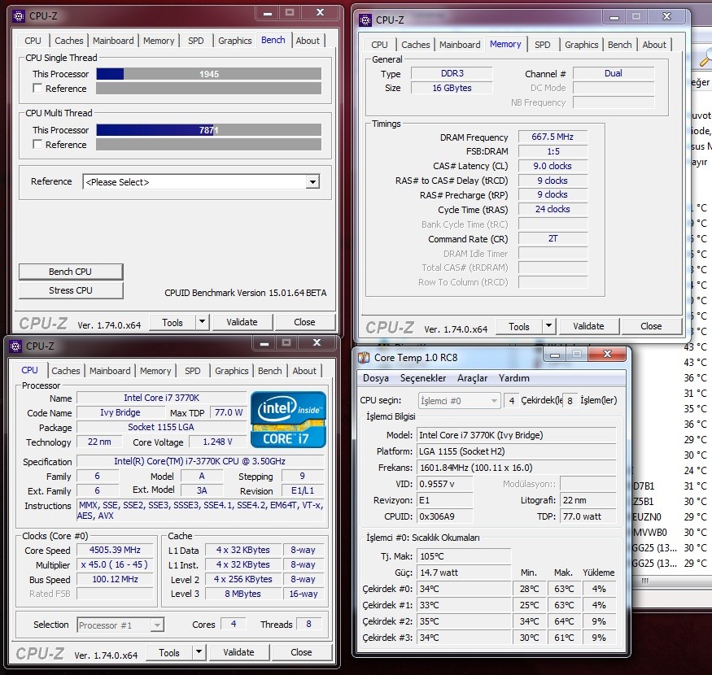712x675 pixels.
Task: Switch to the SPD tab in the Memory window
Action: [x=542, y=45]
